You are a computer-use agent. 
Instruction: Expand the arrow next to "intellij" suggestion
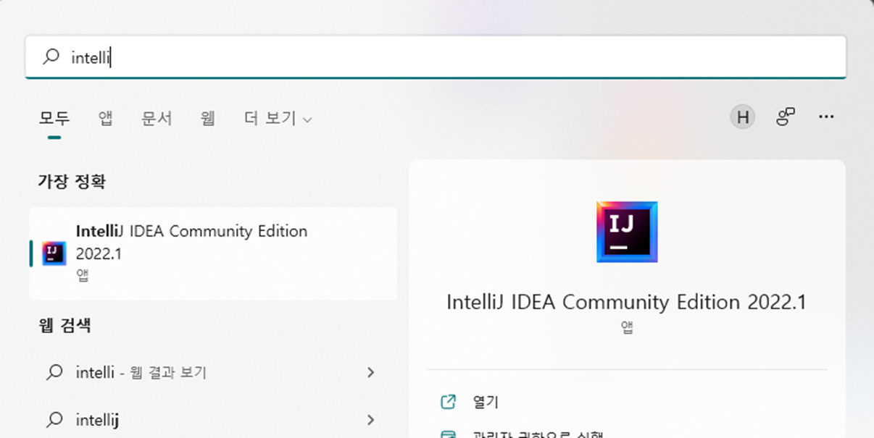370,419
